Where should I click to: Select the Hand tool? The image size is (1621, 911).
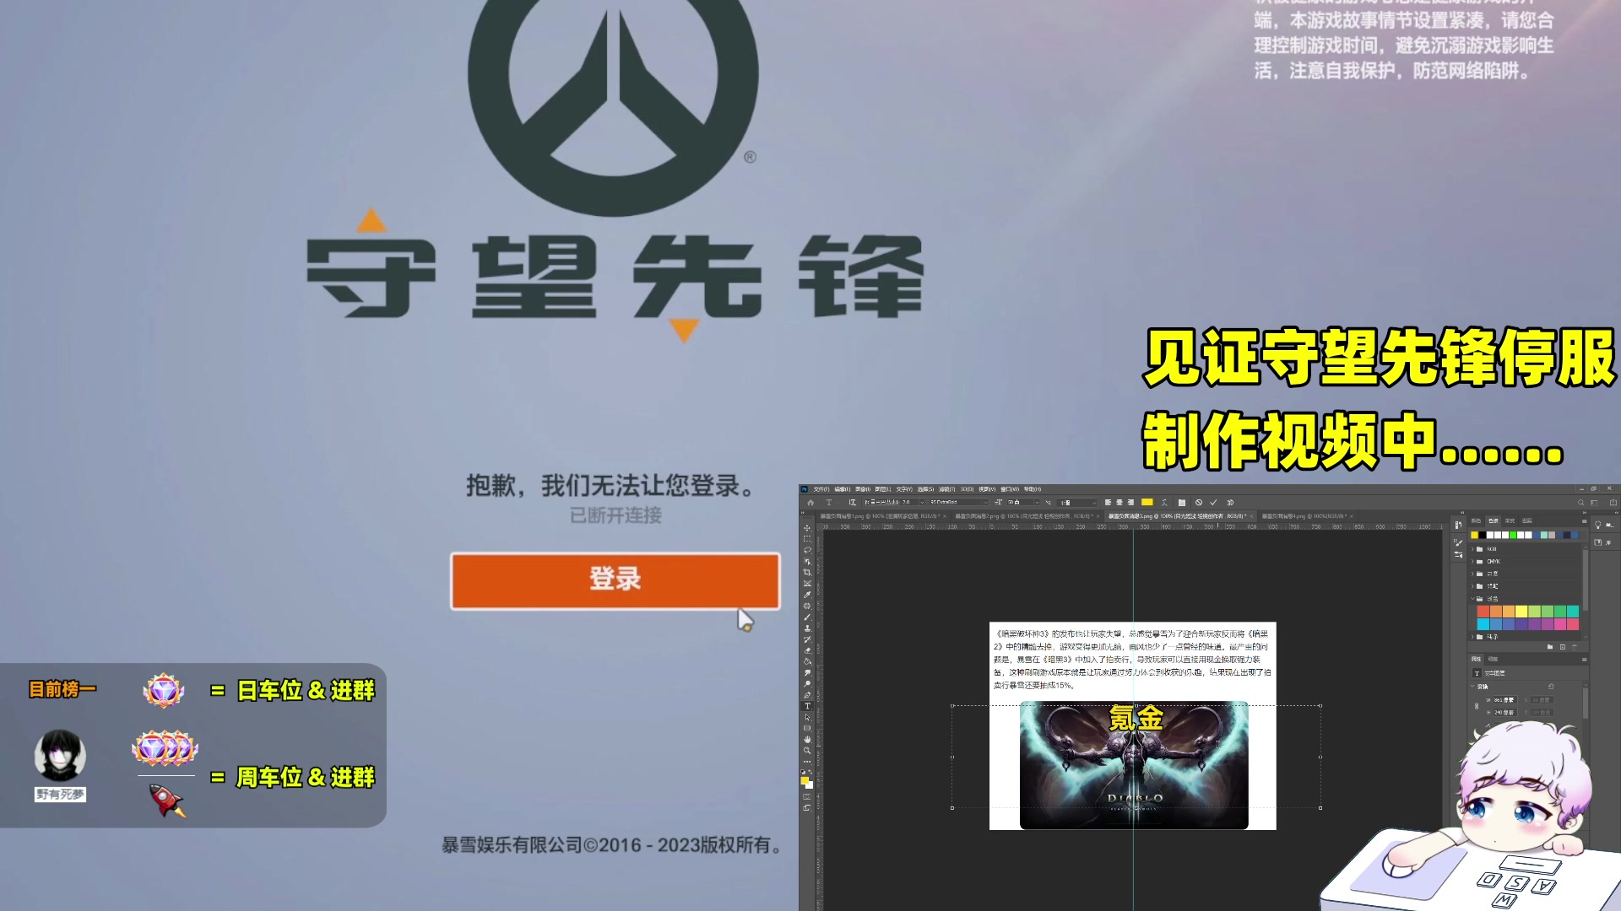click(807, 739)
